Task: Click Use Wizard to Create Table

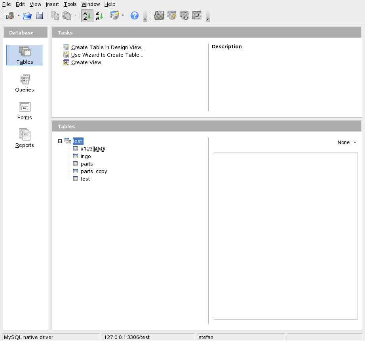Action: (x=106, y=55)
